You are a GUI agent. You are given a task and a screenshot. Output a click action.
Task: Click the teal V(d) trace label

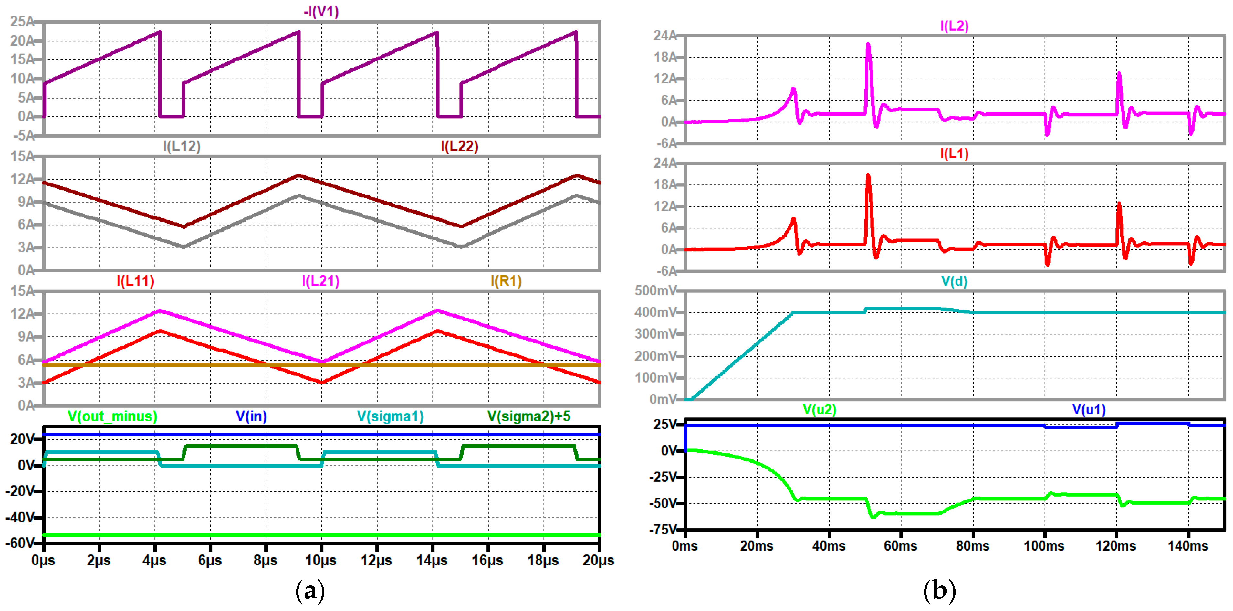tap(954, 281)
